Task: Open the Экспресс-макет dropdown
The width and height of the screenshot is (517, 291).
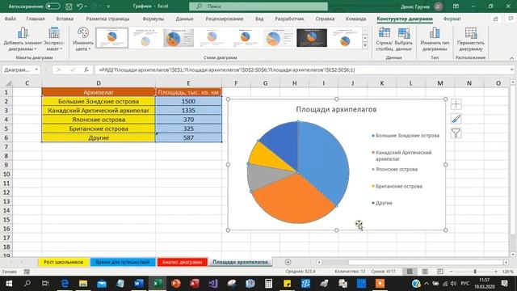Action: (x=54, y=39)
